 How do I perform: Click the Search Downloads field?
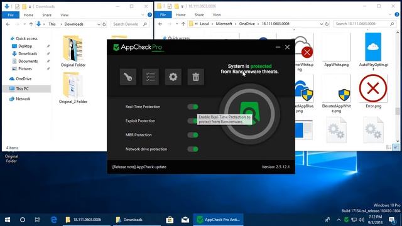tap(130, 24)
